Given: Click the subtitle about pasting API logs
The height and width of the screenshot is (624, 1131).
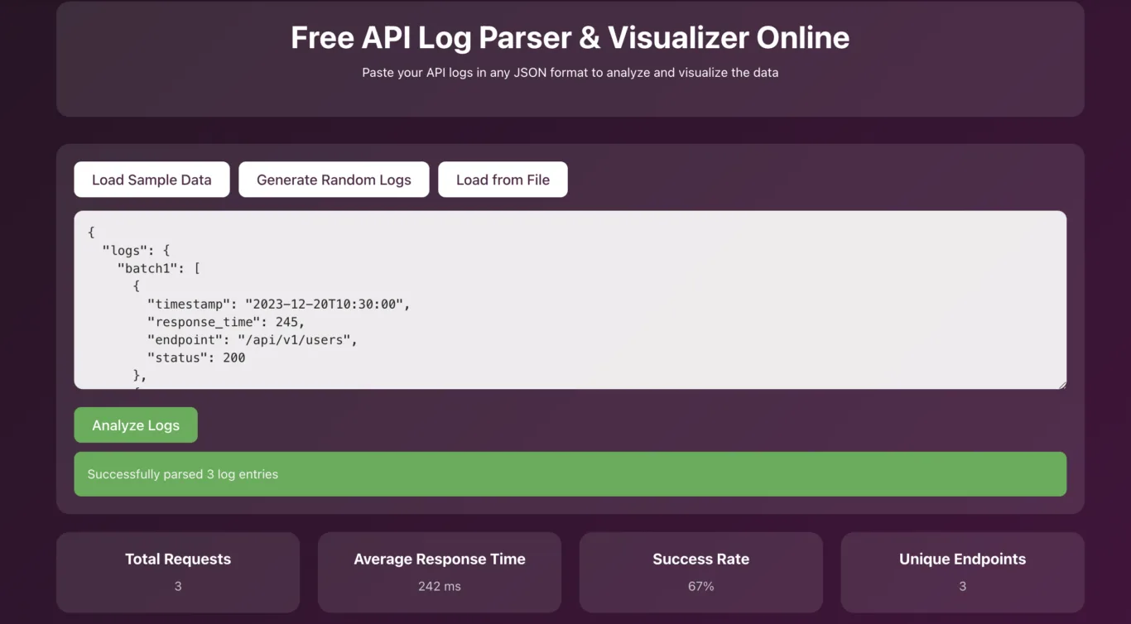Looking at the screenshot, I should coord(570,73).
